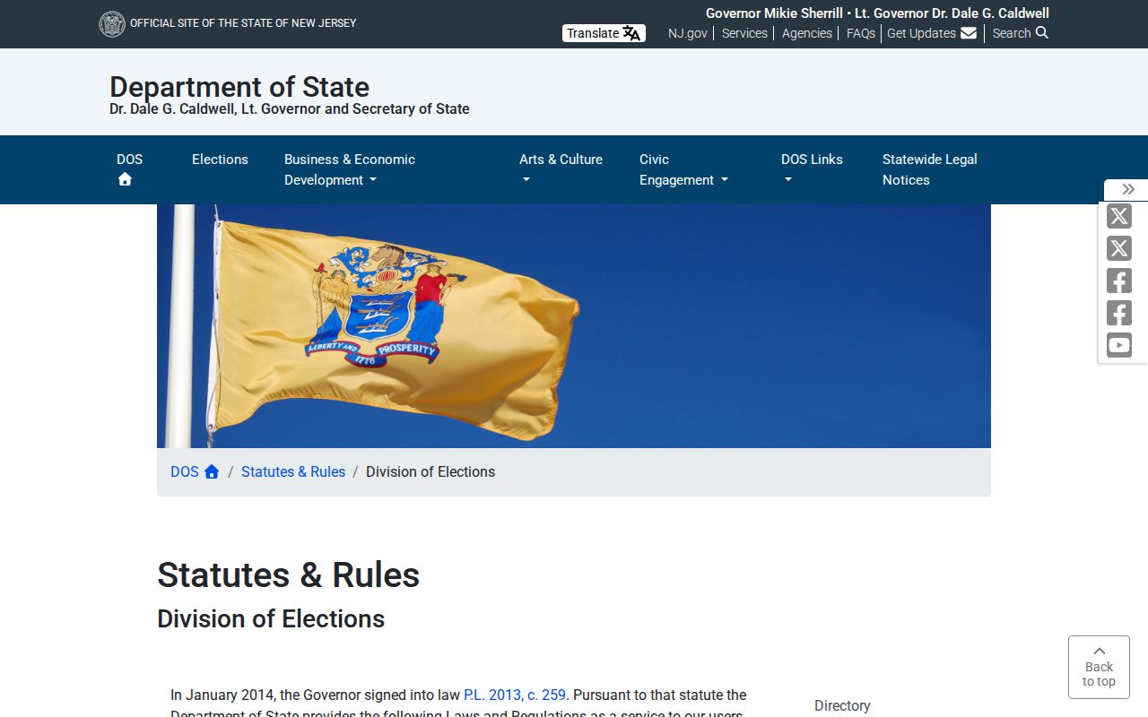Open the YouTube icon in sidebar

[x=1119, y=345]
